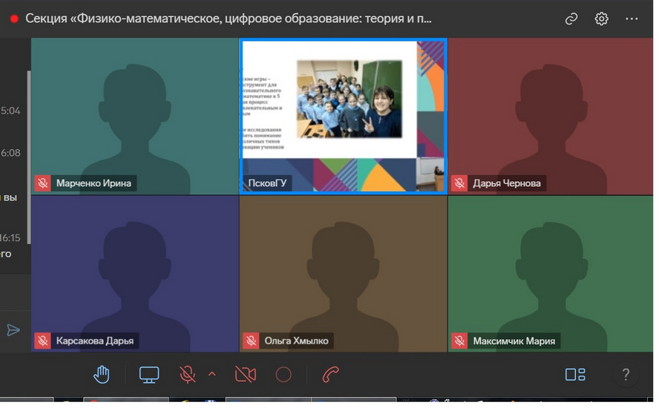This screenshot has height=408, width=667.
Task: Click muted mic icon of Максимчик Мария
Action: click(459, 341)
